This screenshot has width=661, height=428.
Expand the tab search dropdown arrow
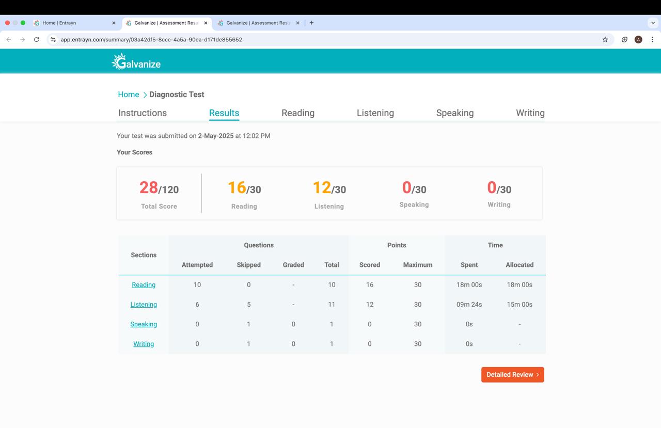(653, 23)
